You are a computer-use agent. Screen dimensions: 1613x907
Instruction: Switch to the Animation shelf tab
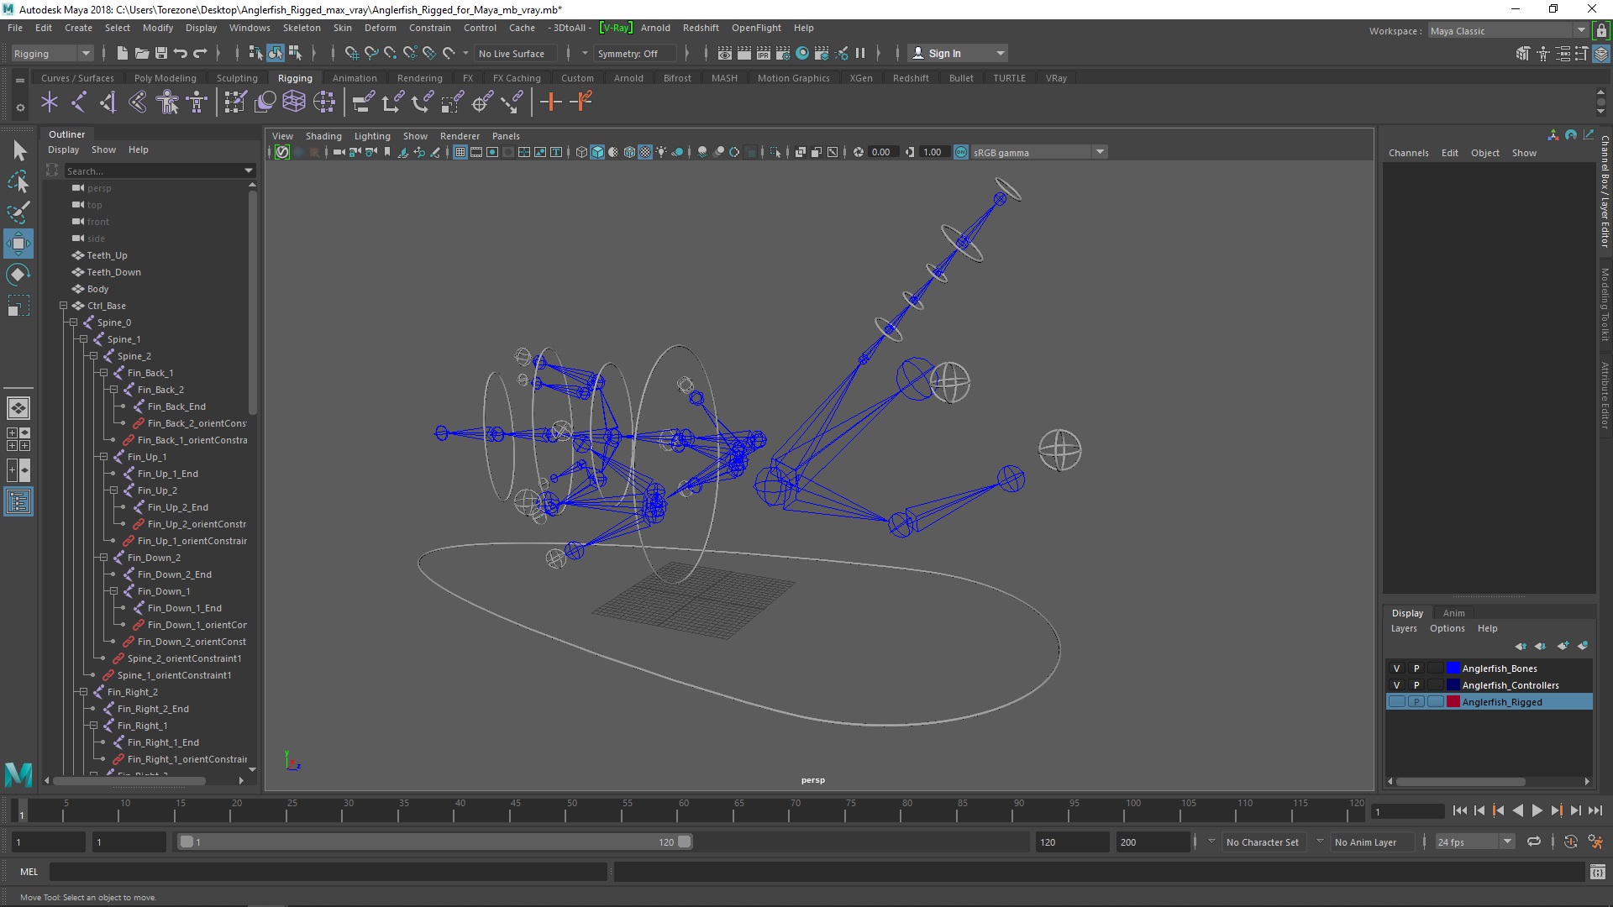point(355,78)
